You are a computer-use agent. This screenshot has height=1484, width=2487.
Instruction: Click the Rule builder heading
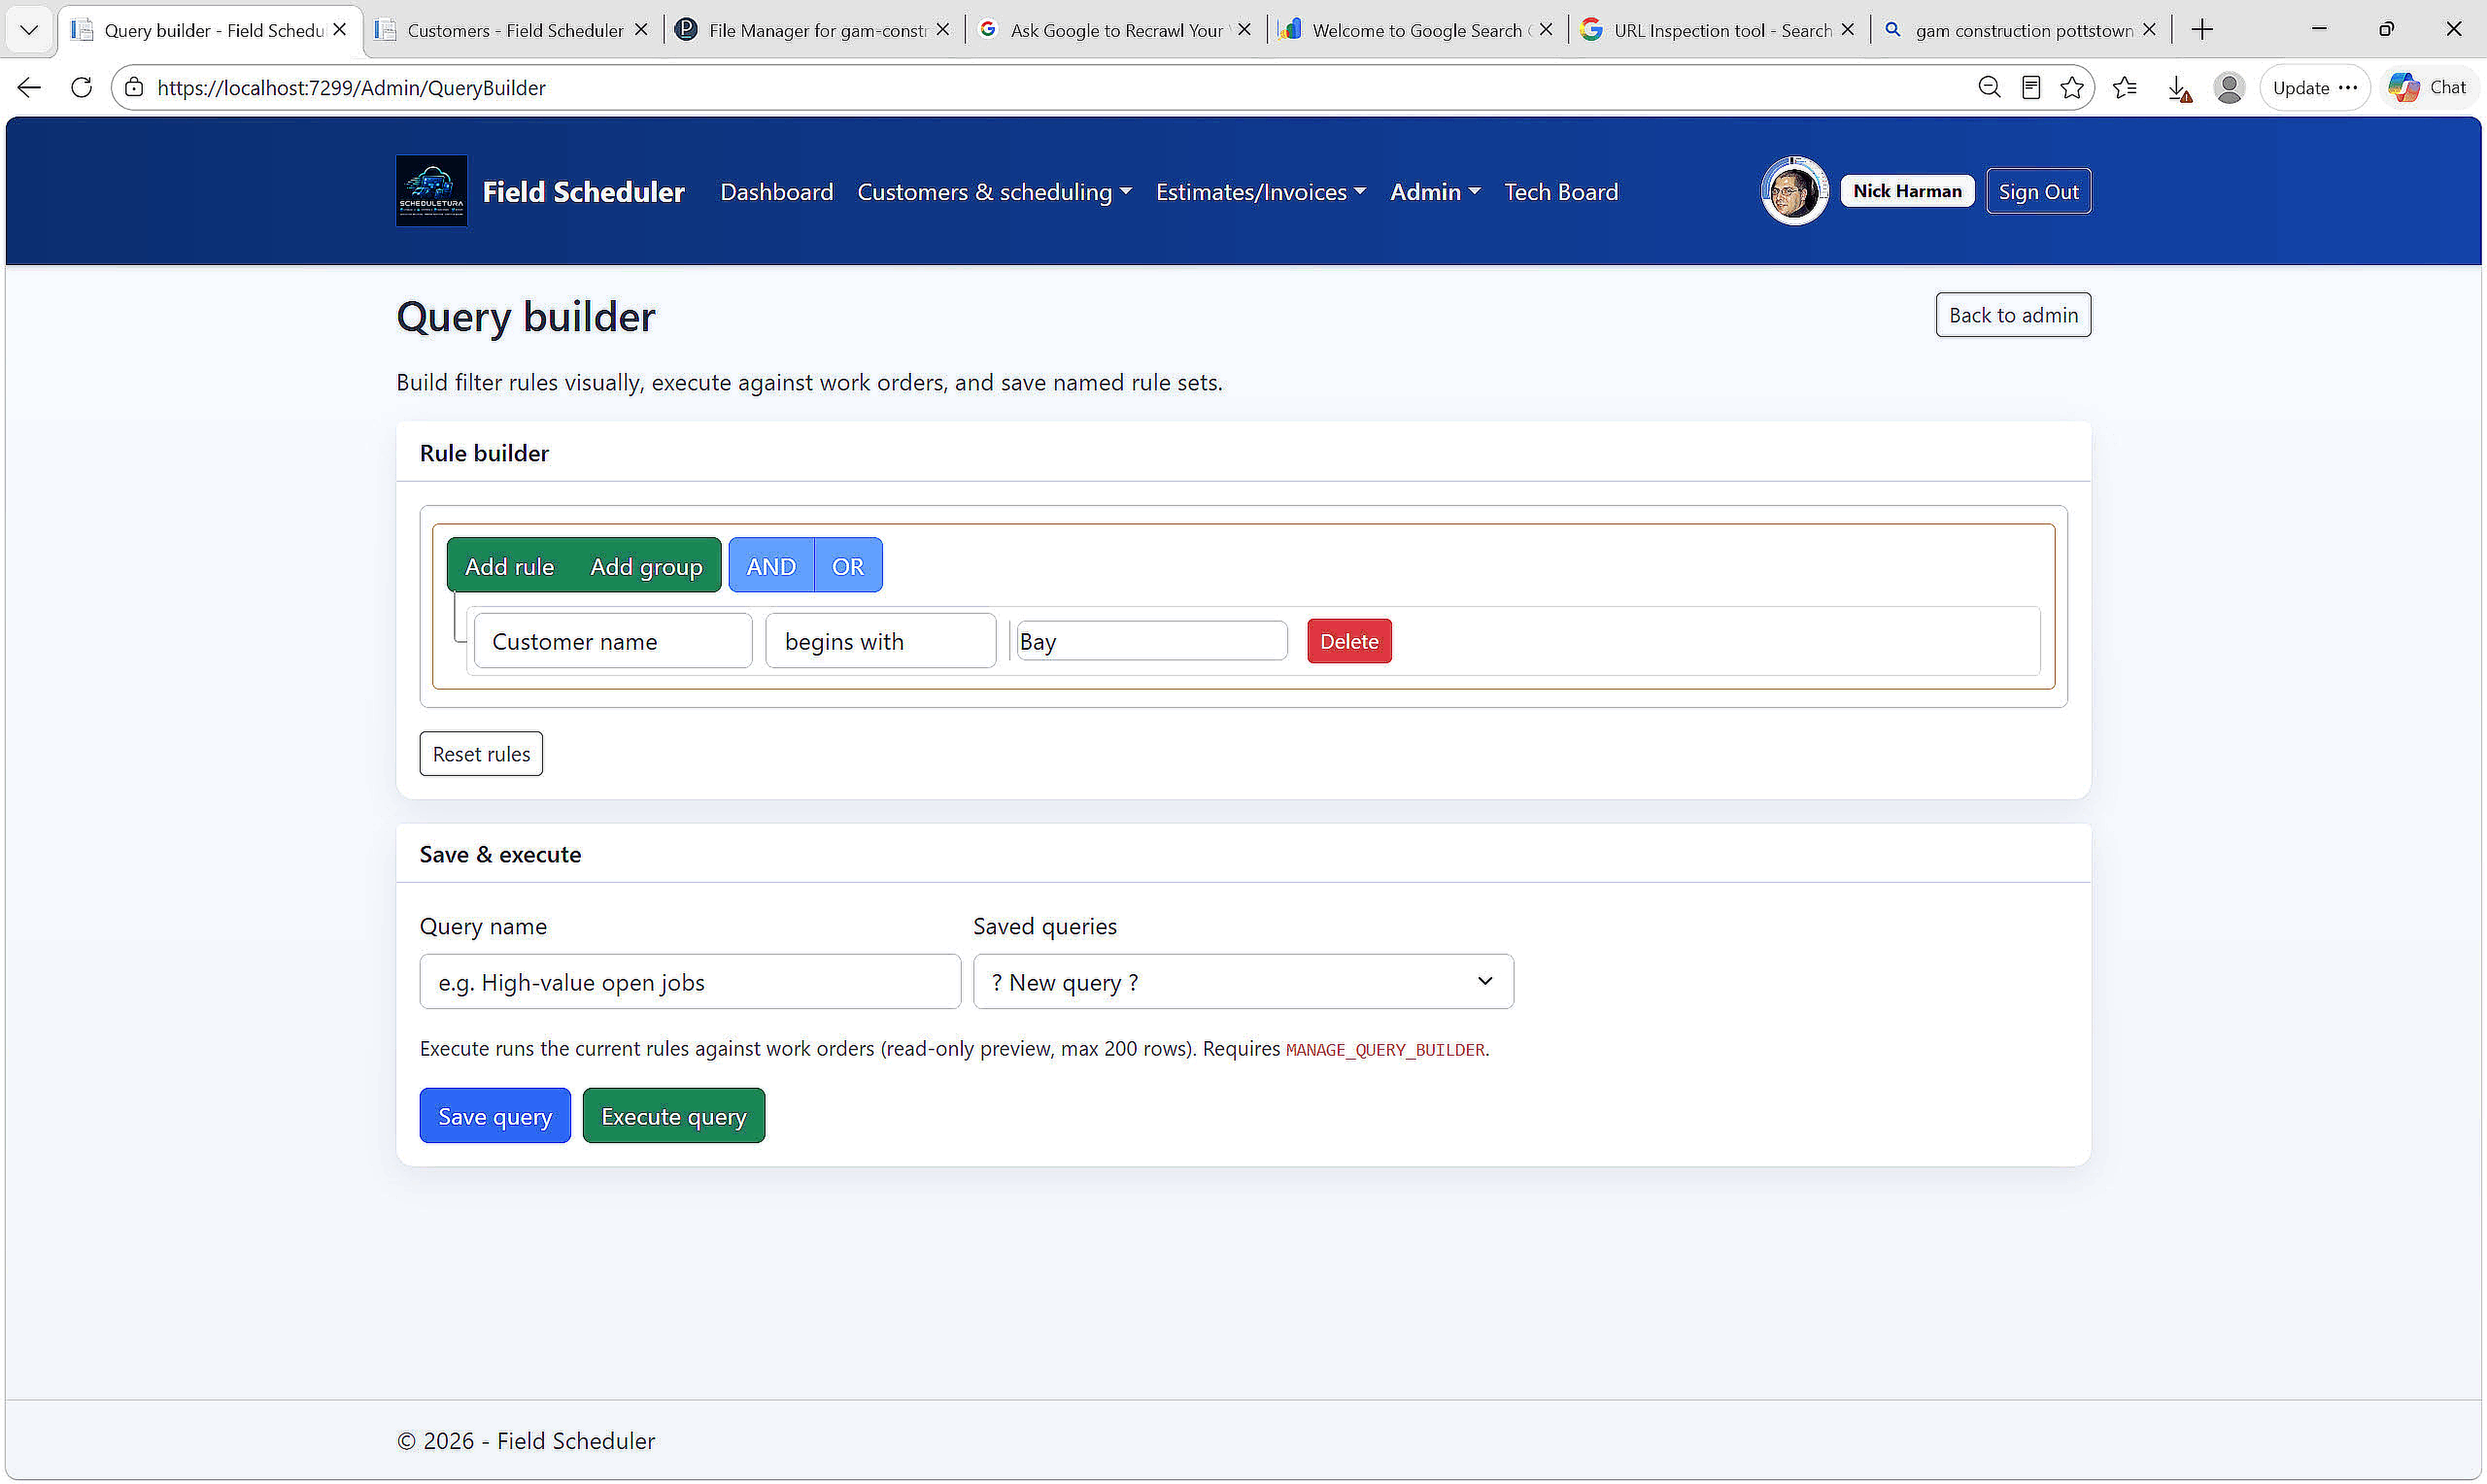484,453
